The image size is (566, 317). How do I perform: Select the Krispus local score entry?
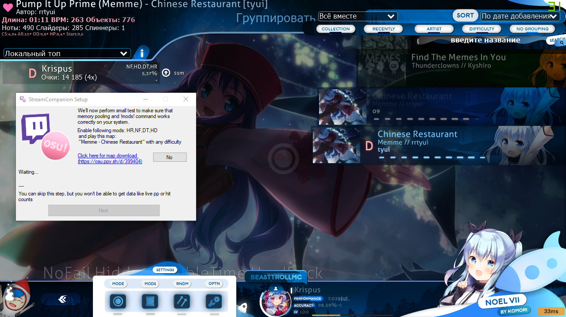point(81,73)
